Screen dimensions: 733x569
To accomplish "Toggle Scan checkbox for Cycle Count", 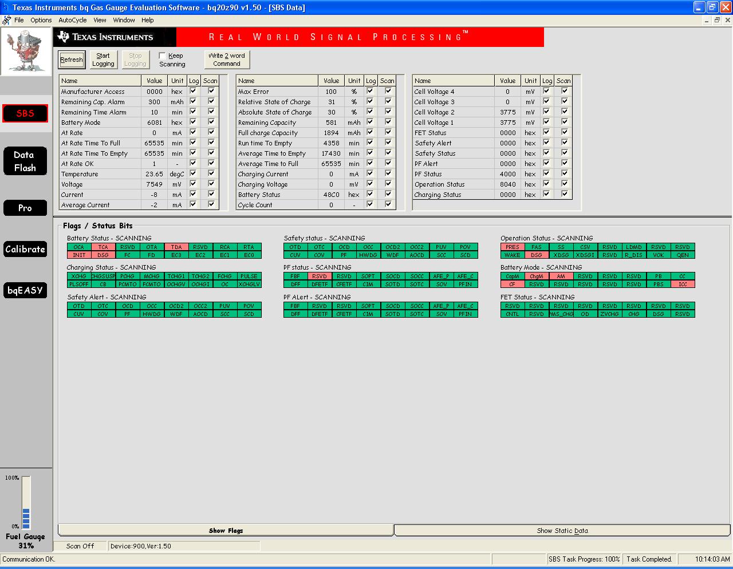I will tap(388, 204).
